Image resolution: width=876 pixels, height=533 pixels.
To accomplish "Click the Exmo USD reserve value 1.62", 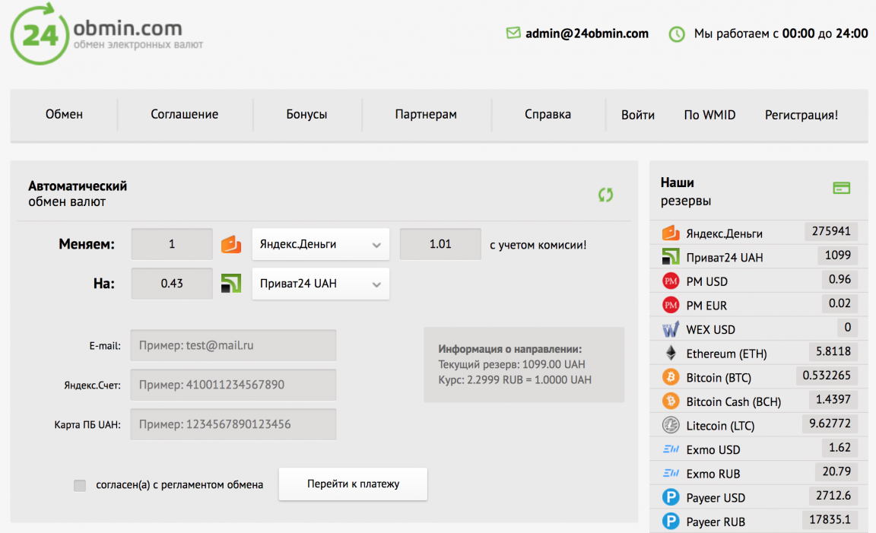I will click(x=839, y=447).
